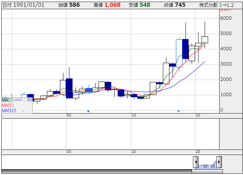The height and width of the screenshot is (175, 243).
Task: Click the last white candle on the right
Action: coord(205,40)
